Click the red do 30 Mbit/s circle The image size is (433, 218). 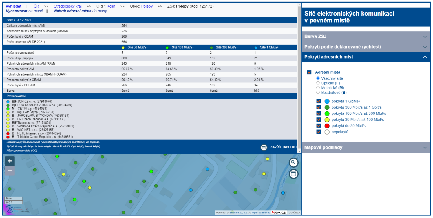(327, 126)
